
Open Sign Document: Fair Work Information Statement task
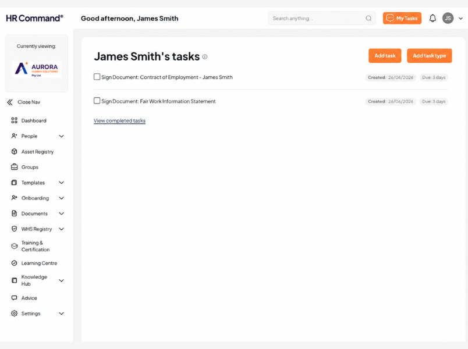(158, 101)
